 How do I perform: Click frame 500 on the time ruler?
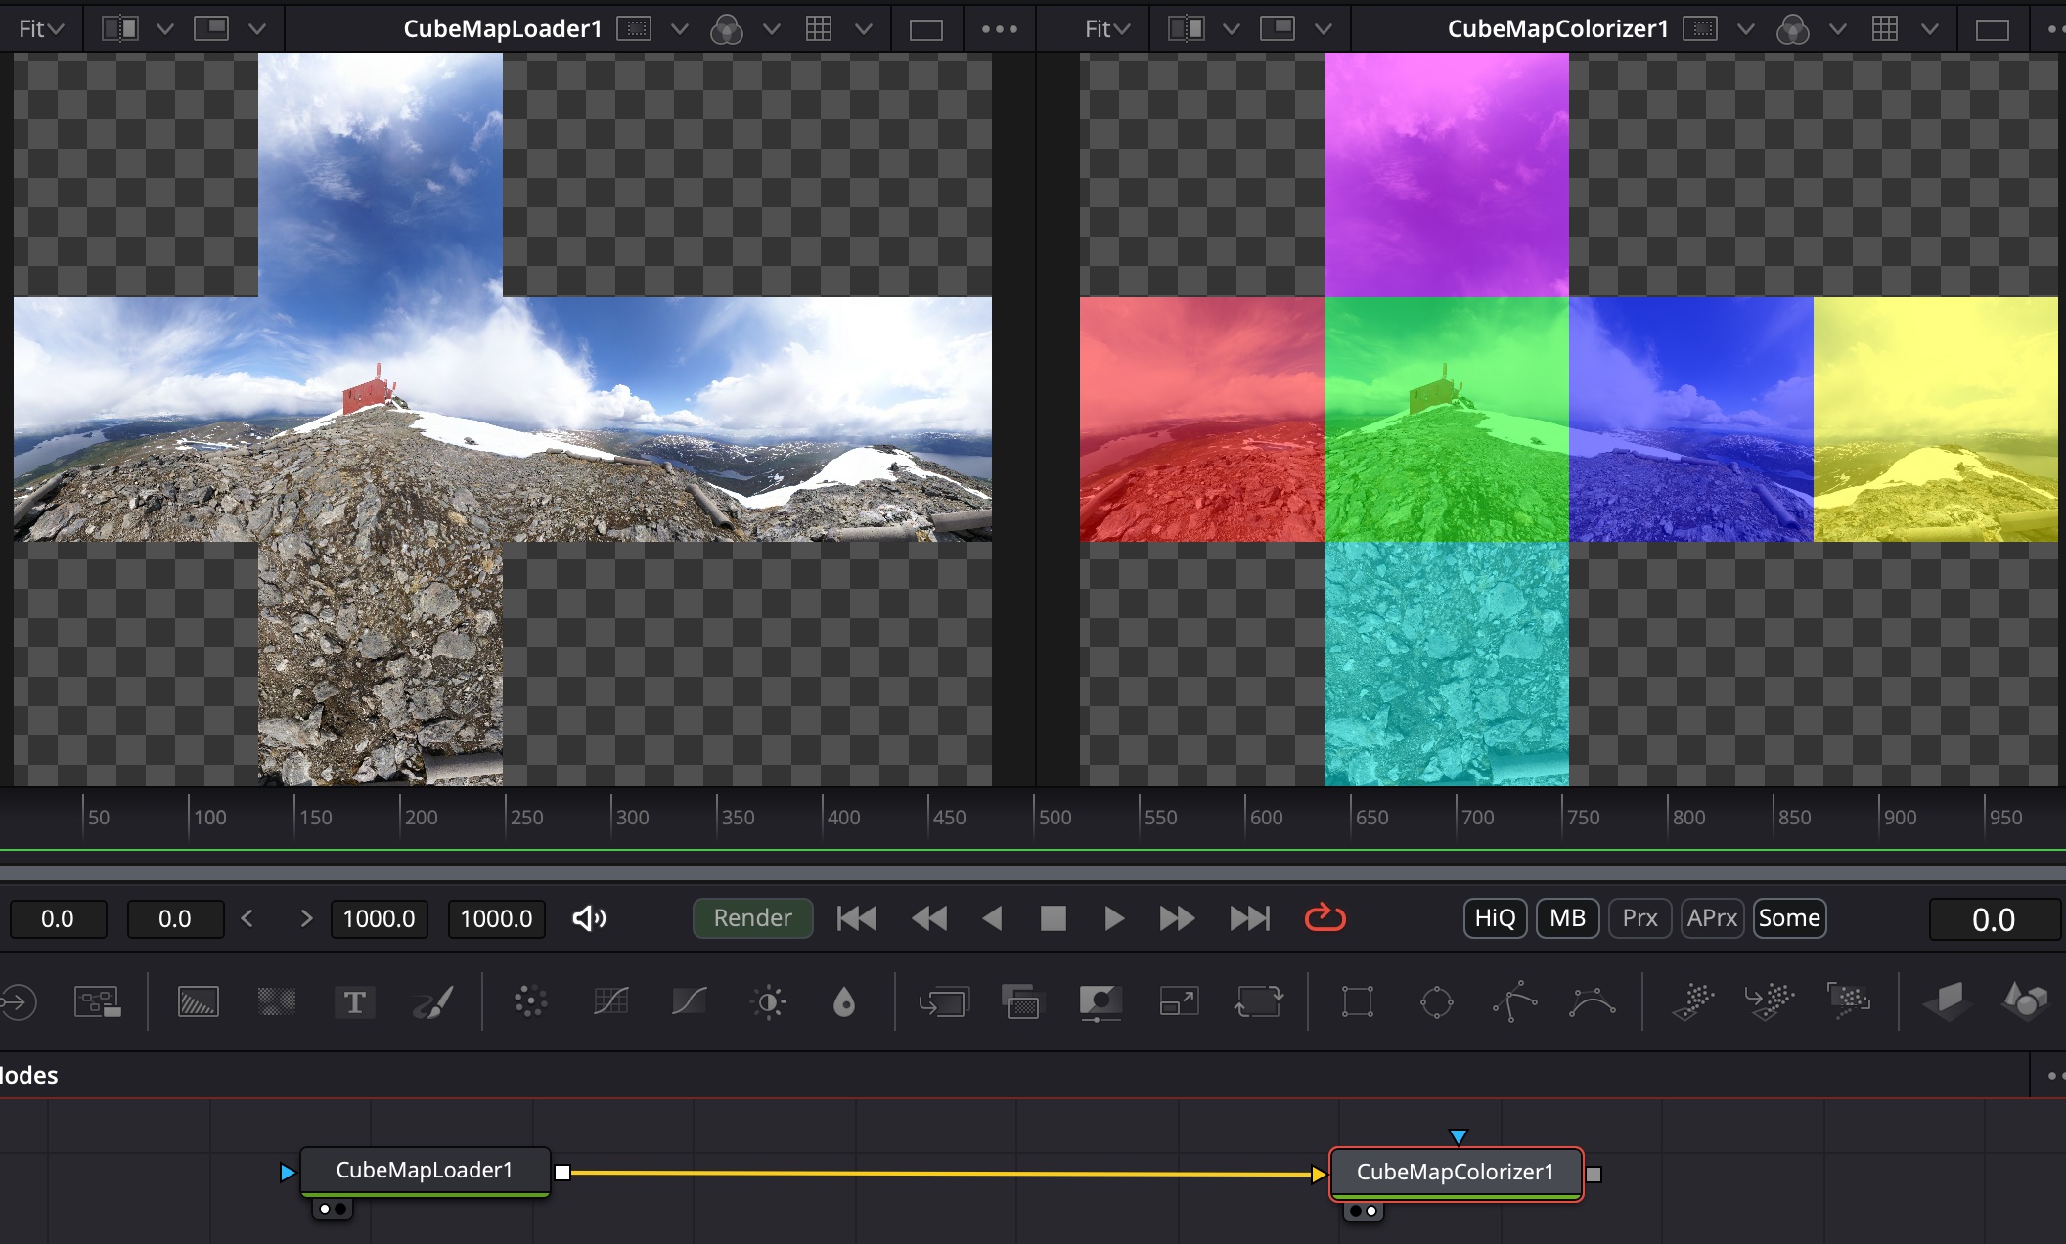(1055, 817)
